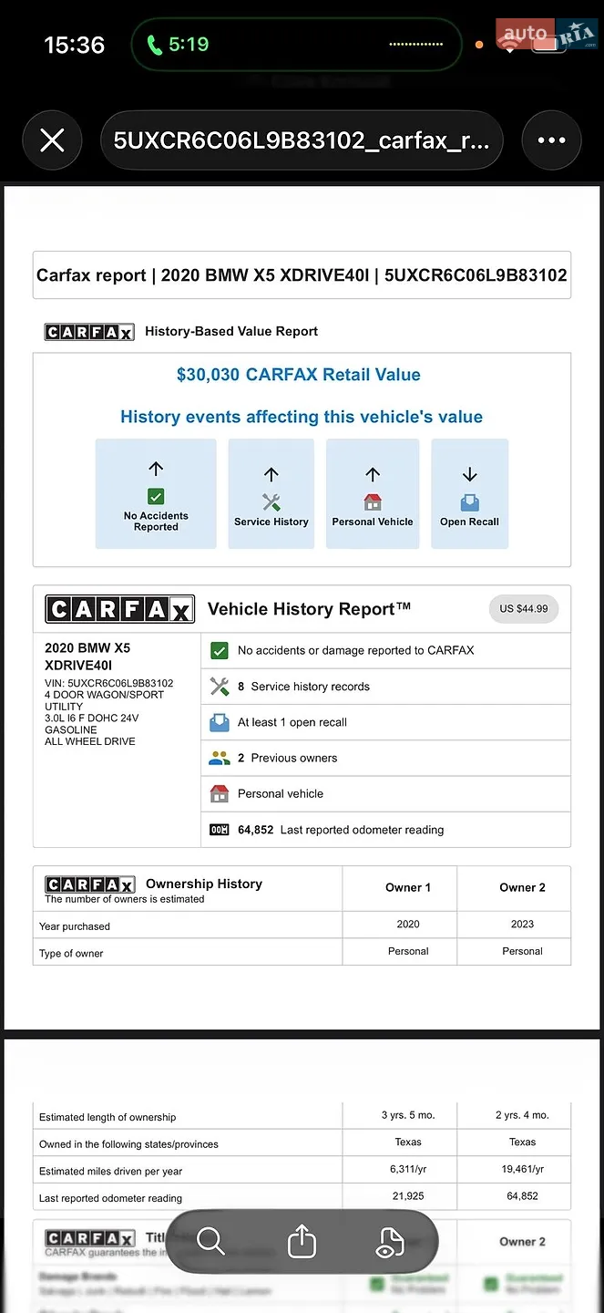Click the house icon for Personal vehicle
The width and height of the screenshot is (604, 1313).
pyautogui.click(x=220, y=793)
